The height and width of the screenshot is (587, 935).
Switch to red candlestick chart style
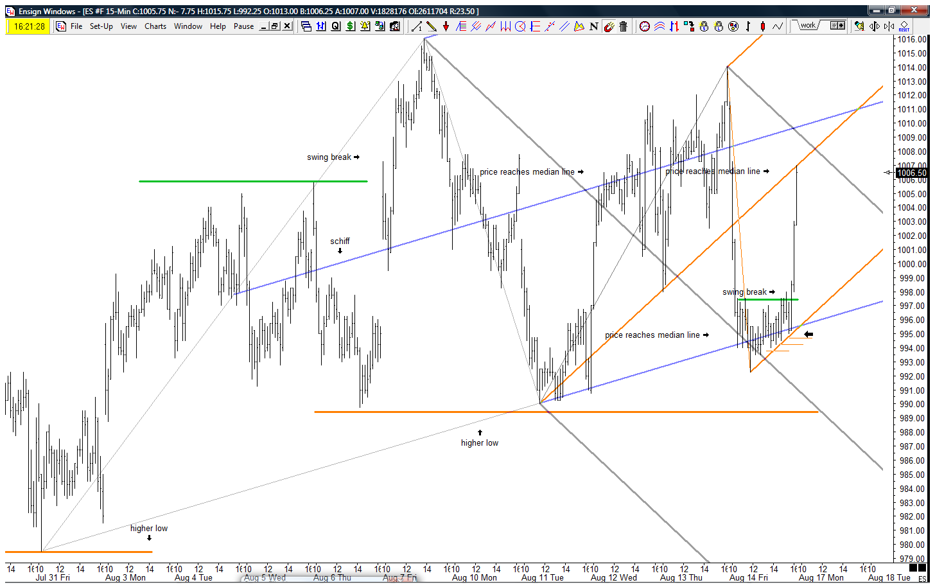pyautogui.click(x=763, y=26)
